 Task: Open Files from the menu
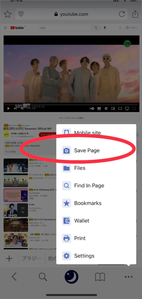pyautogui.click(x=96, y=168)
